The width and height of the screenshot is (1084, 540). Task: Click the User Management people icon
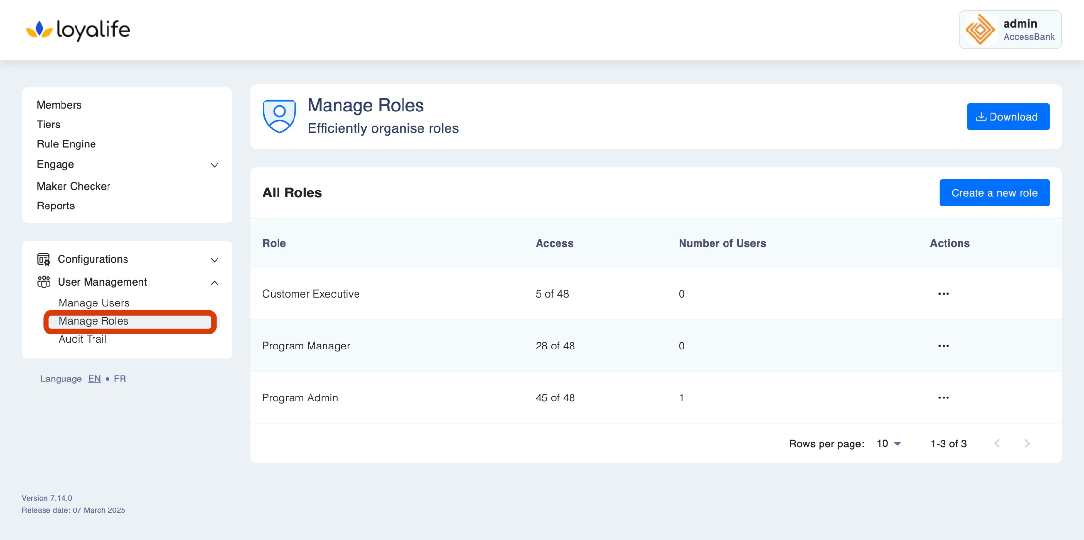pos(44,282)
